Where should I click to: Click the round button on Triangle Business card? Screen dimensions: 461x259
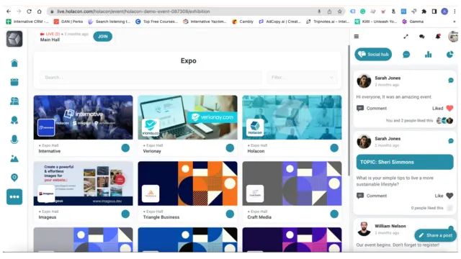point(230,214)
